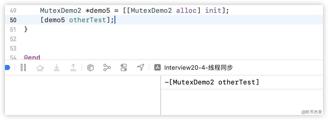Click the demo5 variable declaration on line 49
Viewport: 328px width, 120px height.
point(102,11)
